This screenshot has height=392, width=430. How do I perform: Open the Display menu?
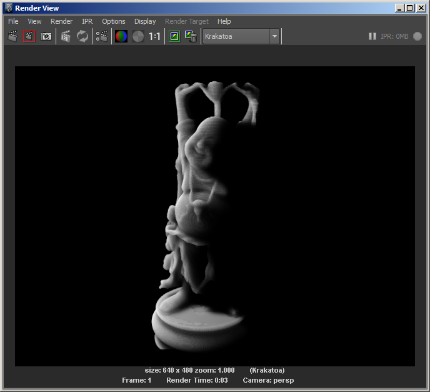click(x=145, y=21)
